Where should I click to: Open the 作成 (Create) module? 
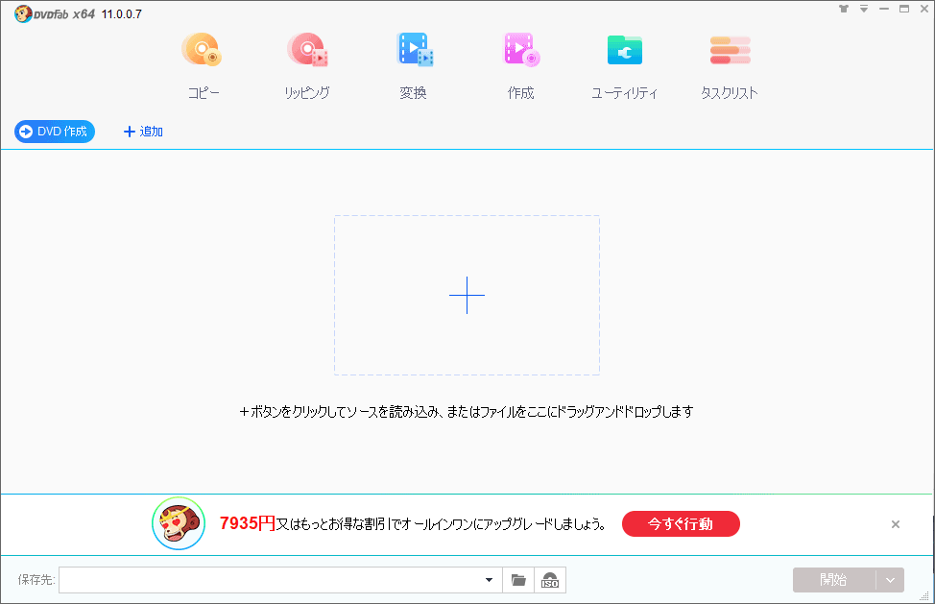click(x=519, y=50)
